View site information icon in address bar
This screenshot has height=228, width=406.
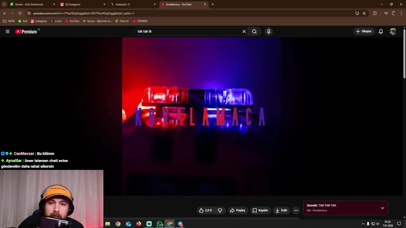(x=29, y=13)
